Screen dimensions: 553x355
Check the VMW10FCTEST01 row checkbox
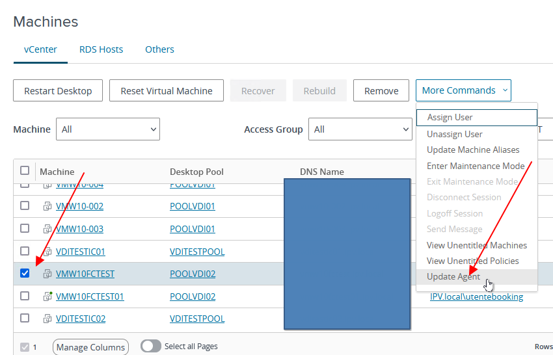click(x=25, y=296)
